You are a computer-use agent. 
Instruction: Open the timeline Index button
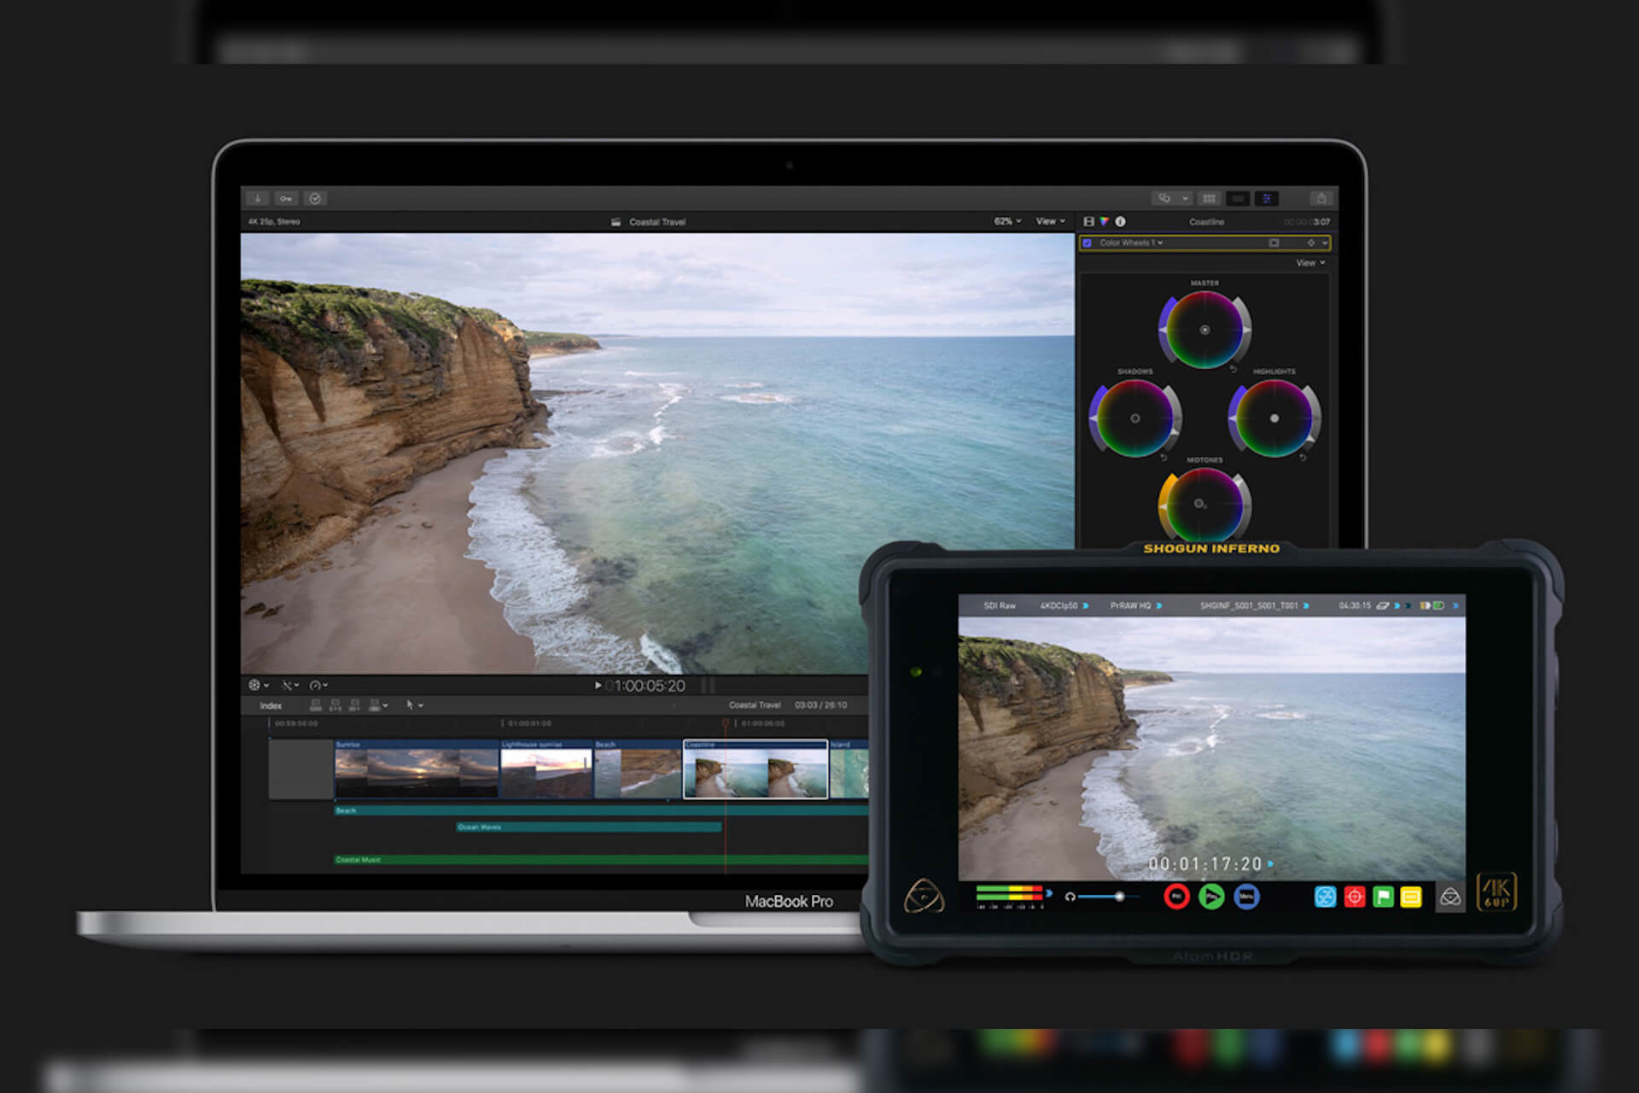(271, 705)
